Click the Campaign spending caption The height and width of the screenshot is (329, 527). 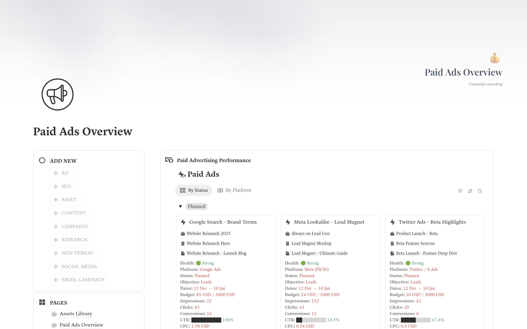pyautogui.click(x=485, y=84)
